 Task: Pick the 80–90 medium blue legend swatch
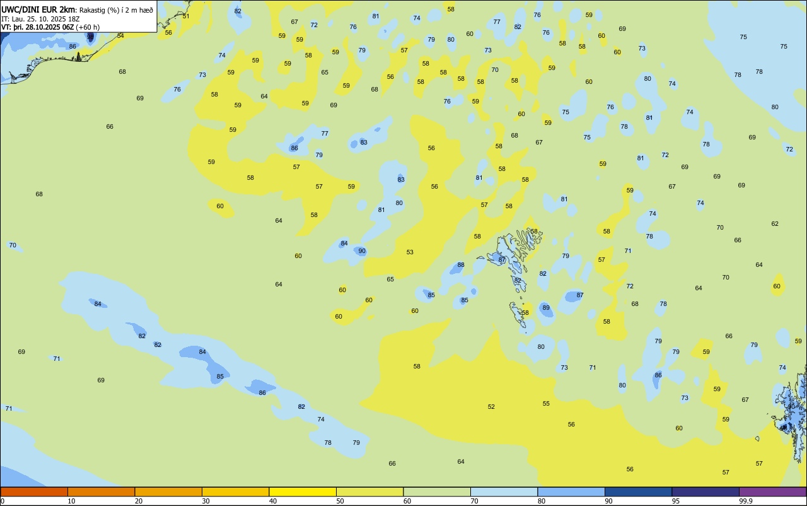[x=571, y=491]
